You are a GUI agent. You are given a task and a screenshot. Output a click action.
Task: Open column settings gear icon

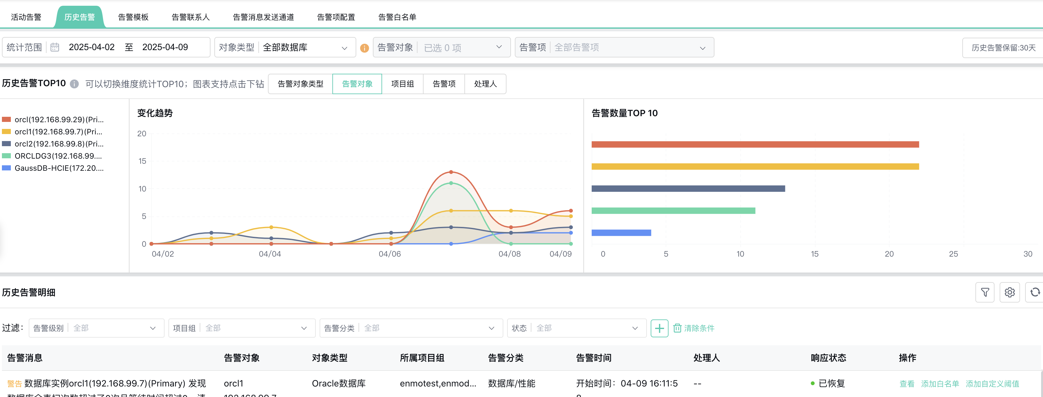click(x=1010, y=292)
